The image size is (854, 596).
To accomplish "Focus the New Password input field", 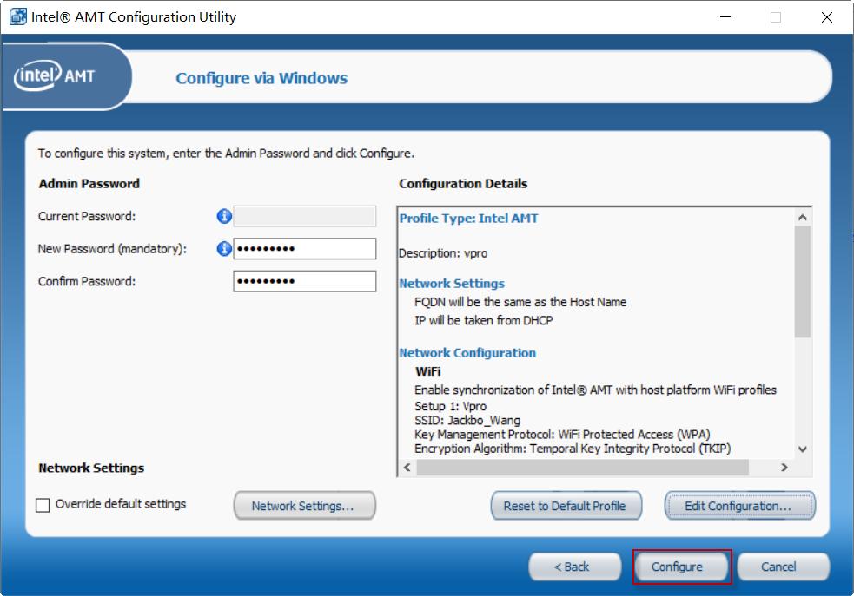I will 304,249.
